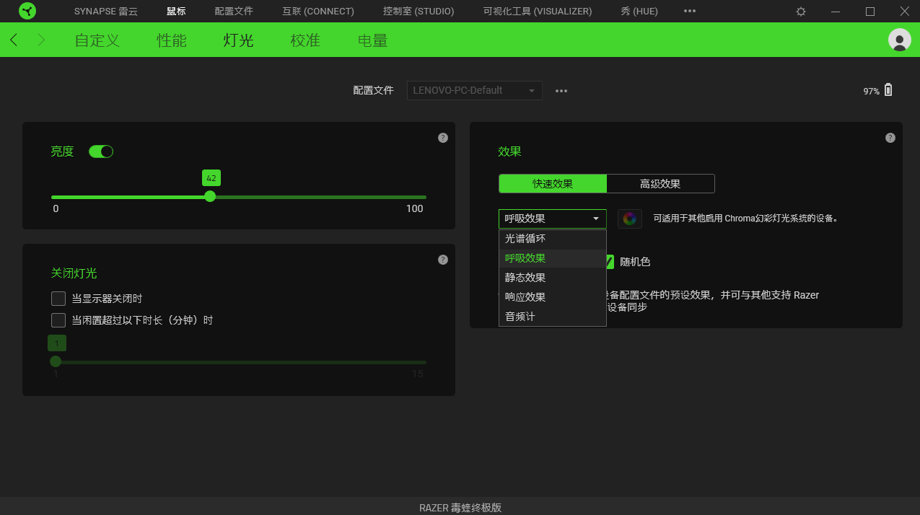Select 光谱循环 from the effect list
920x515 pixels.
tap(553, 239)
